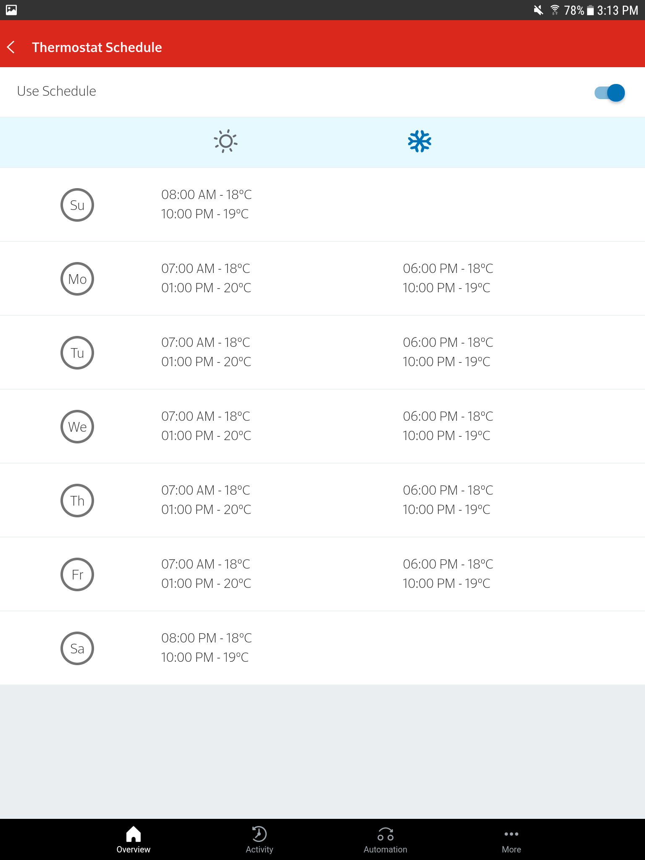Image resolution: width=645 pixels, height=860 pixels.
Task: Tap Friday's 10:00 PM - 19°C entry
Action: tap(446, 584)
